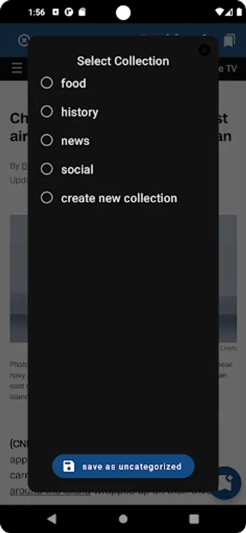246x533 pixels.
Task: Select the food collection radio button
Action: (47, 82)
